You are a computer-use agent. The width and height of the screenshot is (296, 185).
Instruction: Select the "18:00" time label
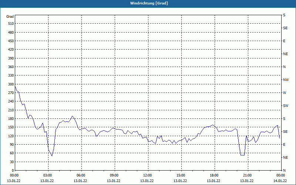[x=213, y=175]
